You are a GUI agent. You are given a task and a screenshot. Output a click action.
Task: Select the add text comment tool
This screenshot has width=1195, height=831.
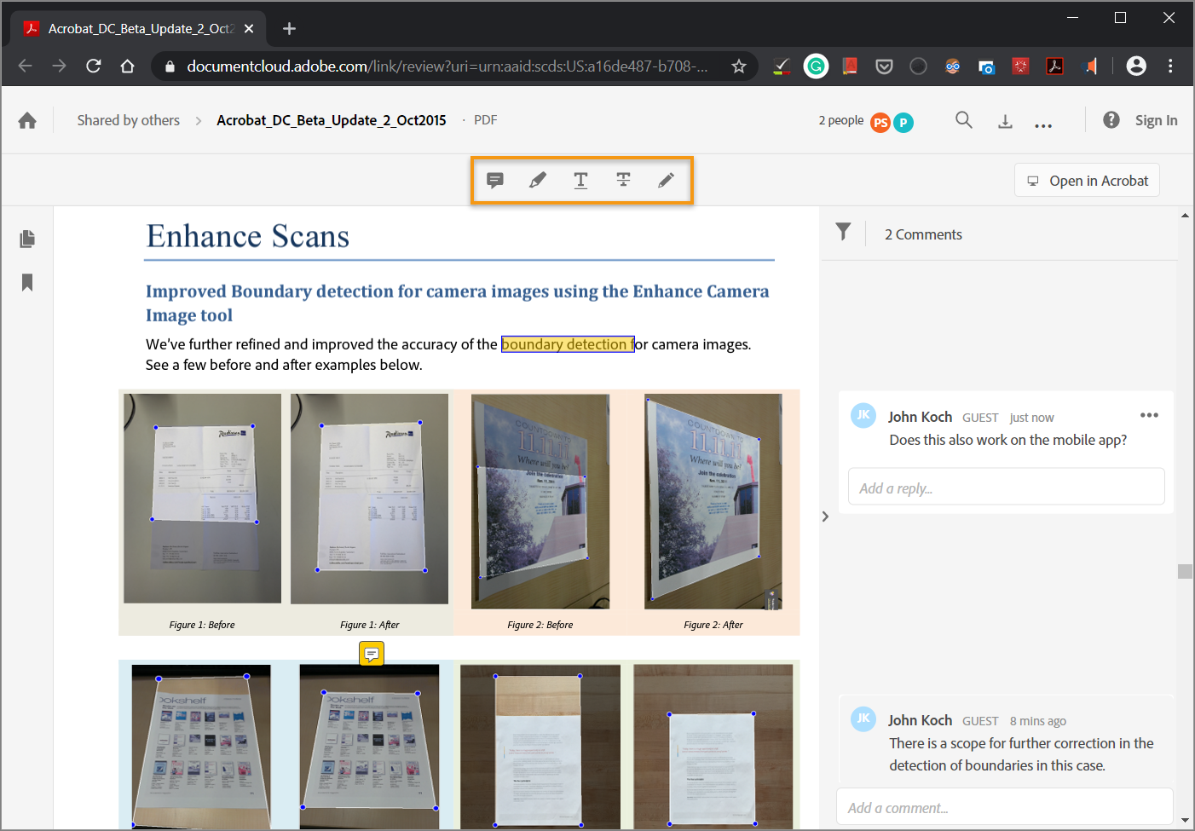click(580, 180)
